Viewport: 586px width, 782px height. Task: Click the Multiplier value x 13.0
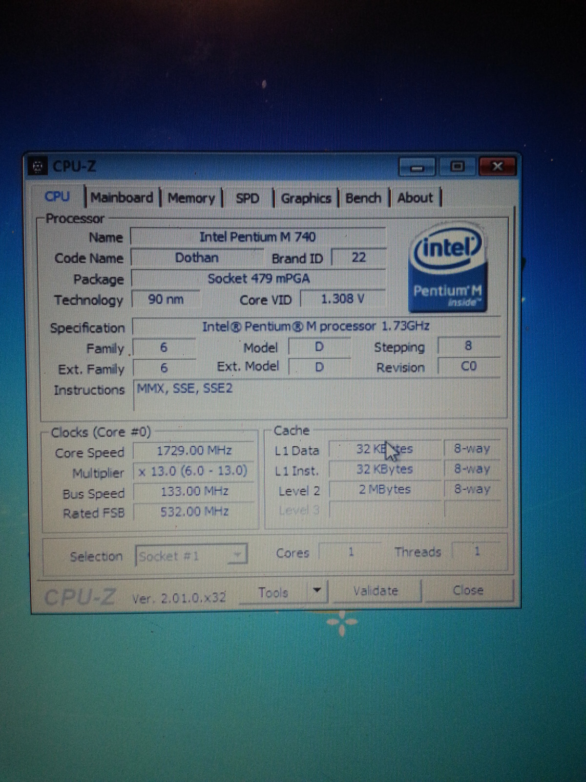pyautogui.click(x=193, y=471)
